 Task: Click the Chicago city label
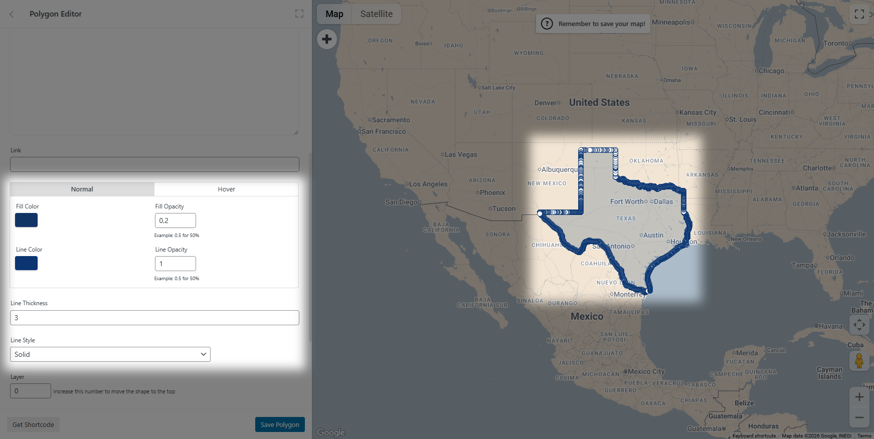pos(771,71)
